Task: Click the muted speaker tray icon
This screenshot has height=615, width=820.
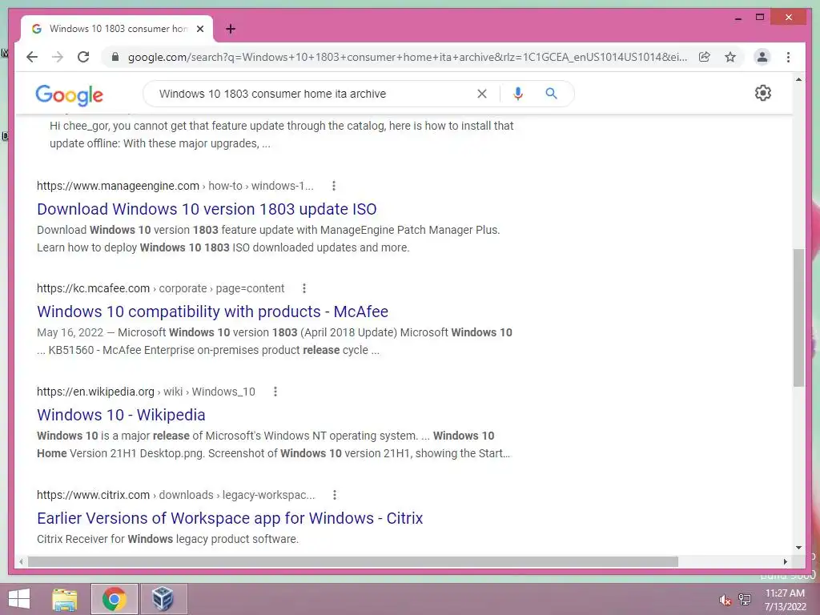Action: (x=725, y=600)
